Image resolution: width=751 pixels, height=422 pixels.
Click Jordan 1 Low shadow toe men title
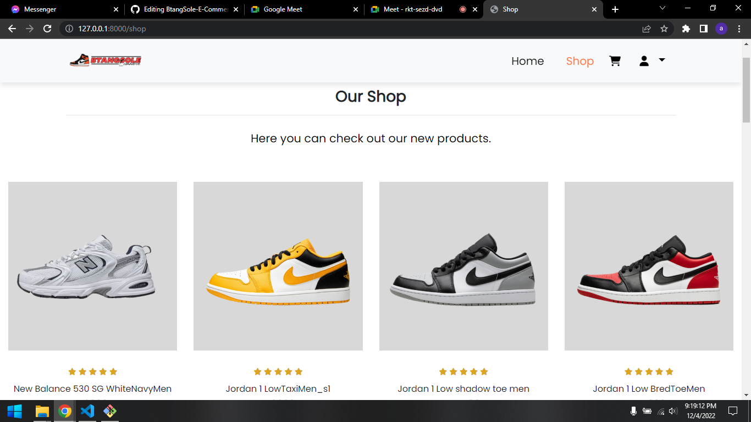[x=463, y=389]
